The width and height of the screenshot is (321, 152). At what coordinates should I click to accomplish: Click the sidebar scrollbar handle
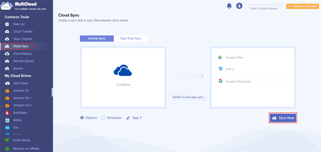pos(52,92)
